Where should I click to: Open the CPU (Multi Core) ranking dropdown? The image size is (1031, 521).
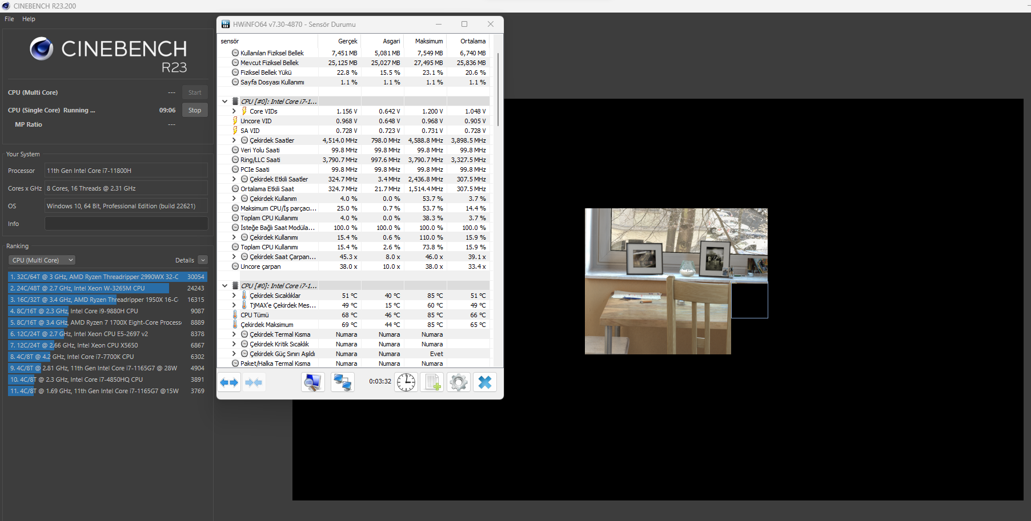(x=42, y=260)
